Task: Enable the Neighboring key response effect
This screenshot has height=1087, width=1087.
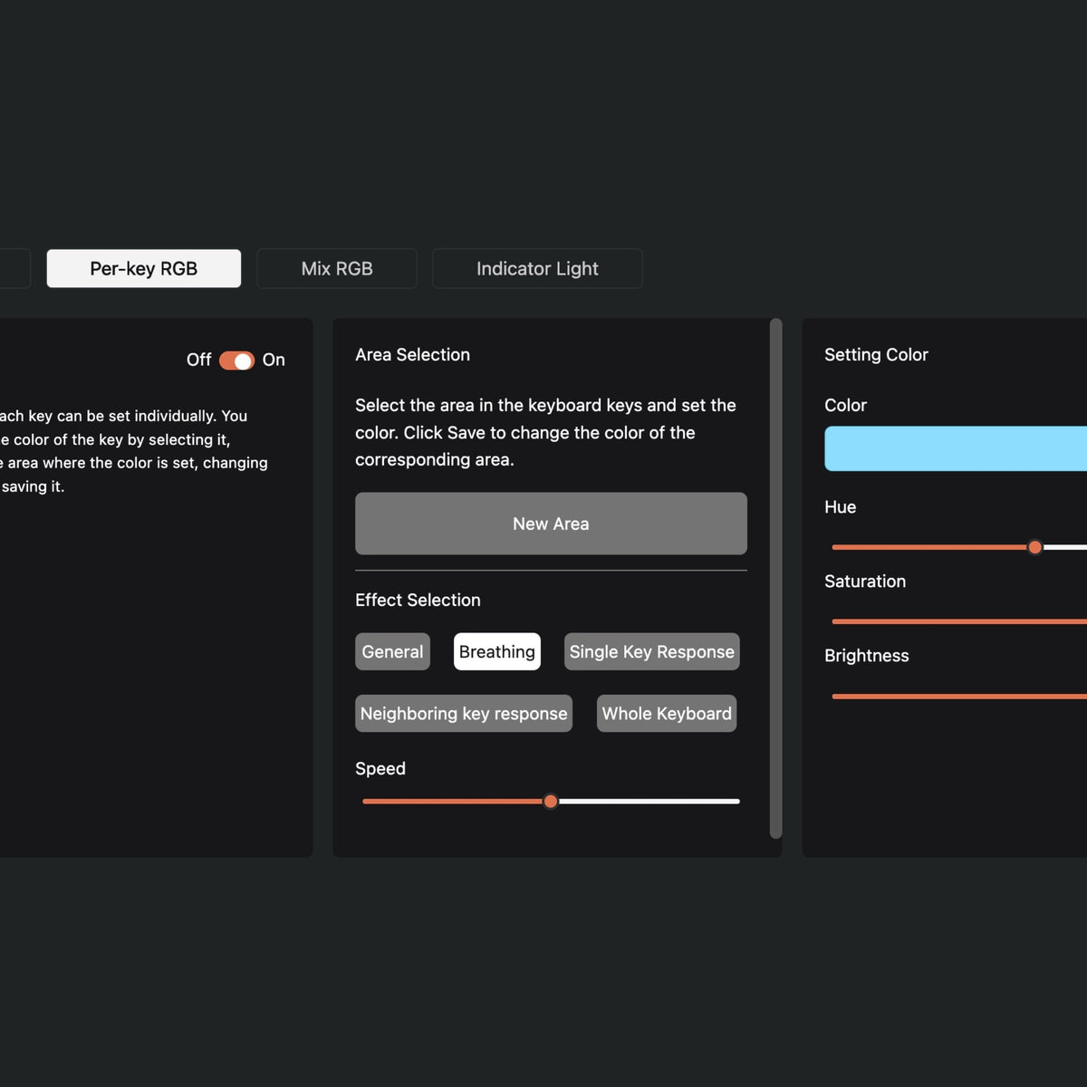Action: 463,713
